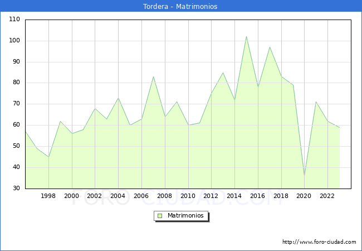Click the 2007 peak data point

click(153, 77)
